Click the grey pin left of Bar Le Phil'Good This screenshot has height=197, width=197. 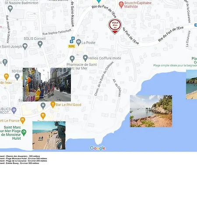[43, 106]
